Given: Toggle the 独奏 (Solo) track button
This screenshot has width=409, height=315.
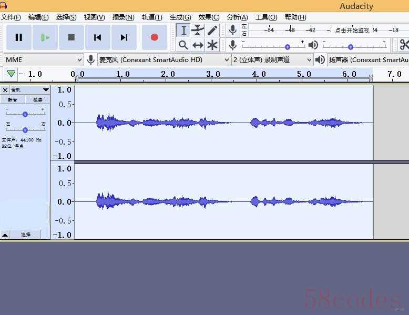Looking at the screenshot, I should point(38,99).
